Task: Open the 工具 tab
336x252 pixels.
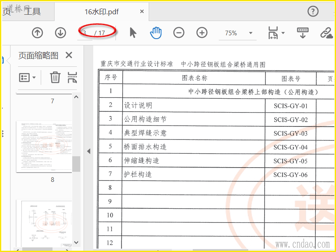Action: (32, 11)
